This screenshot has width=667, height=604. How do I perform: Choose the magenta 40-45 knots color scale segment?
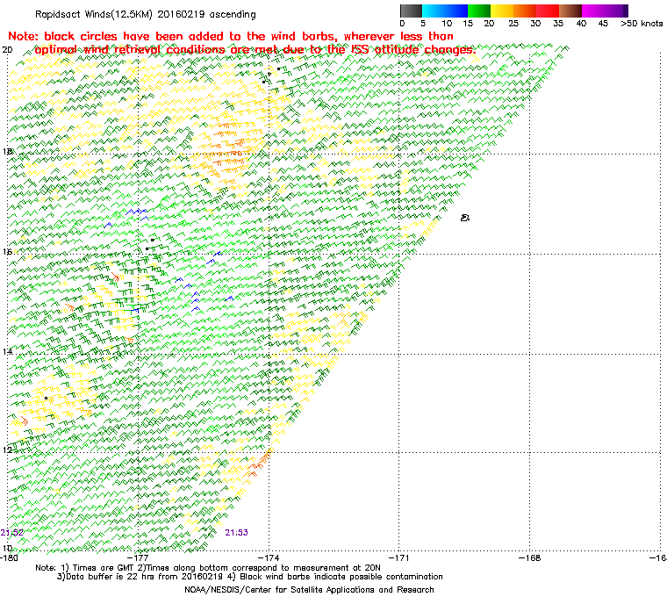[593, 11]
